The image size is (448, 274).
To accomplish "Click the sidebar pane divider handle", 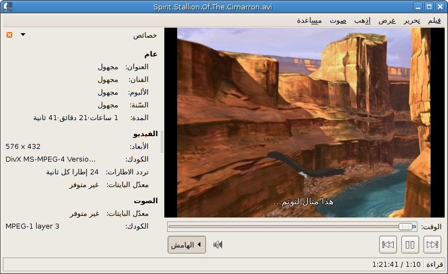I will point(162,144).
